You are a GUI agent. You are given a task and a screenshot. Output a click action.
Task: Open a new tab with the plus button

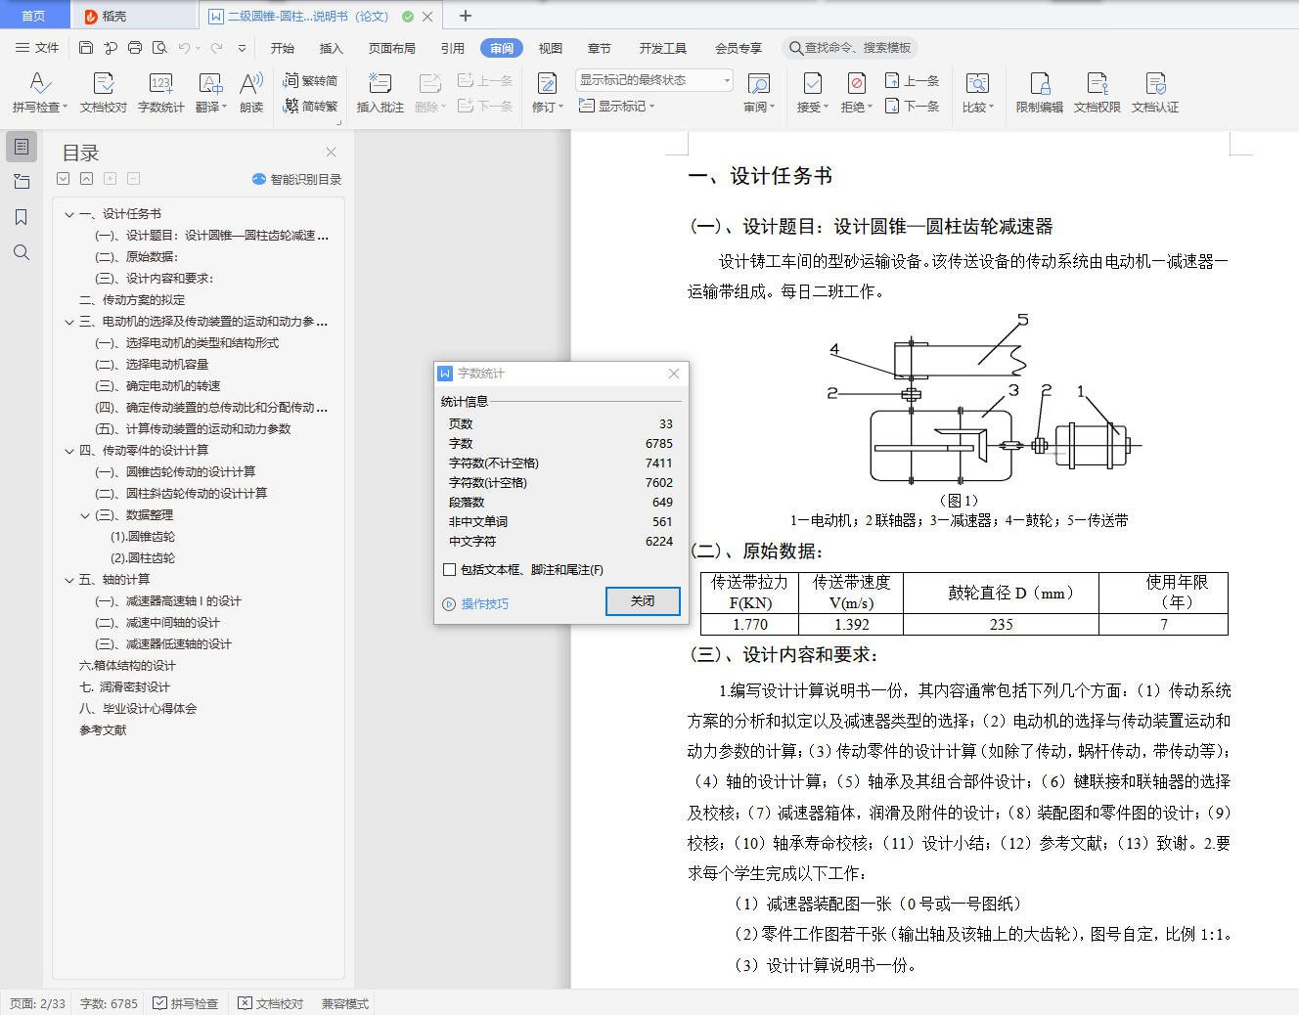pos(466,16)
